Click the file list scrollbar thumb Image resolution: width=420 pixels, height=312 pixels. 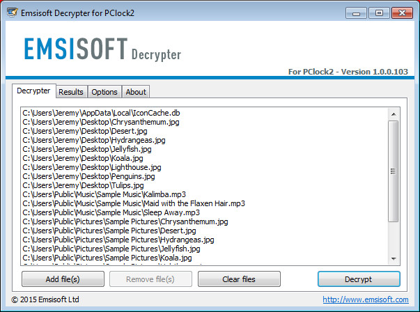(394, 171)
